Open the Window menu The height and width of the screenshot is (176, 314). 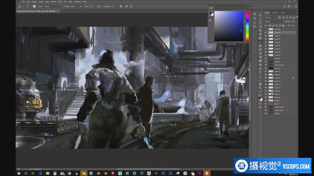(x=77, y=2)
